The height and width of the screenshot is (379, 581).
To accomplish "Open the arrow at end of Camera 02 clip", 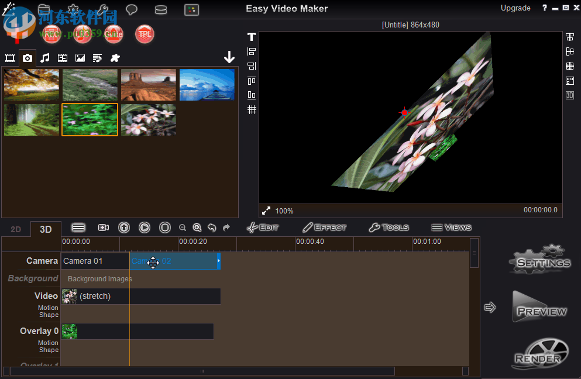I will tap(218, 262).
